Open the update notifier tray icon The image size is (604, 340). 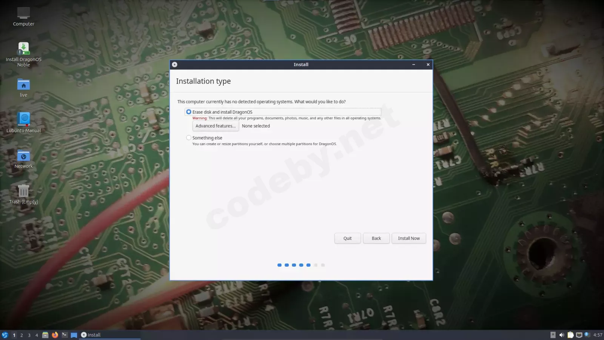(587, 335)
